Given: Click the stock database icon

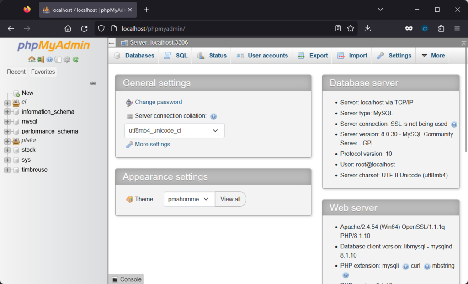Looking at the screenshot, I should pyautogui.click(x=16, y=150).
